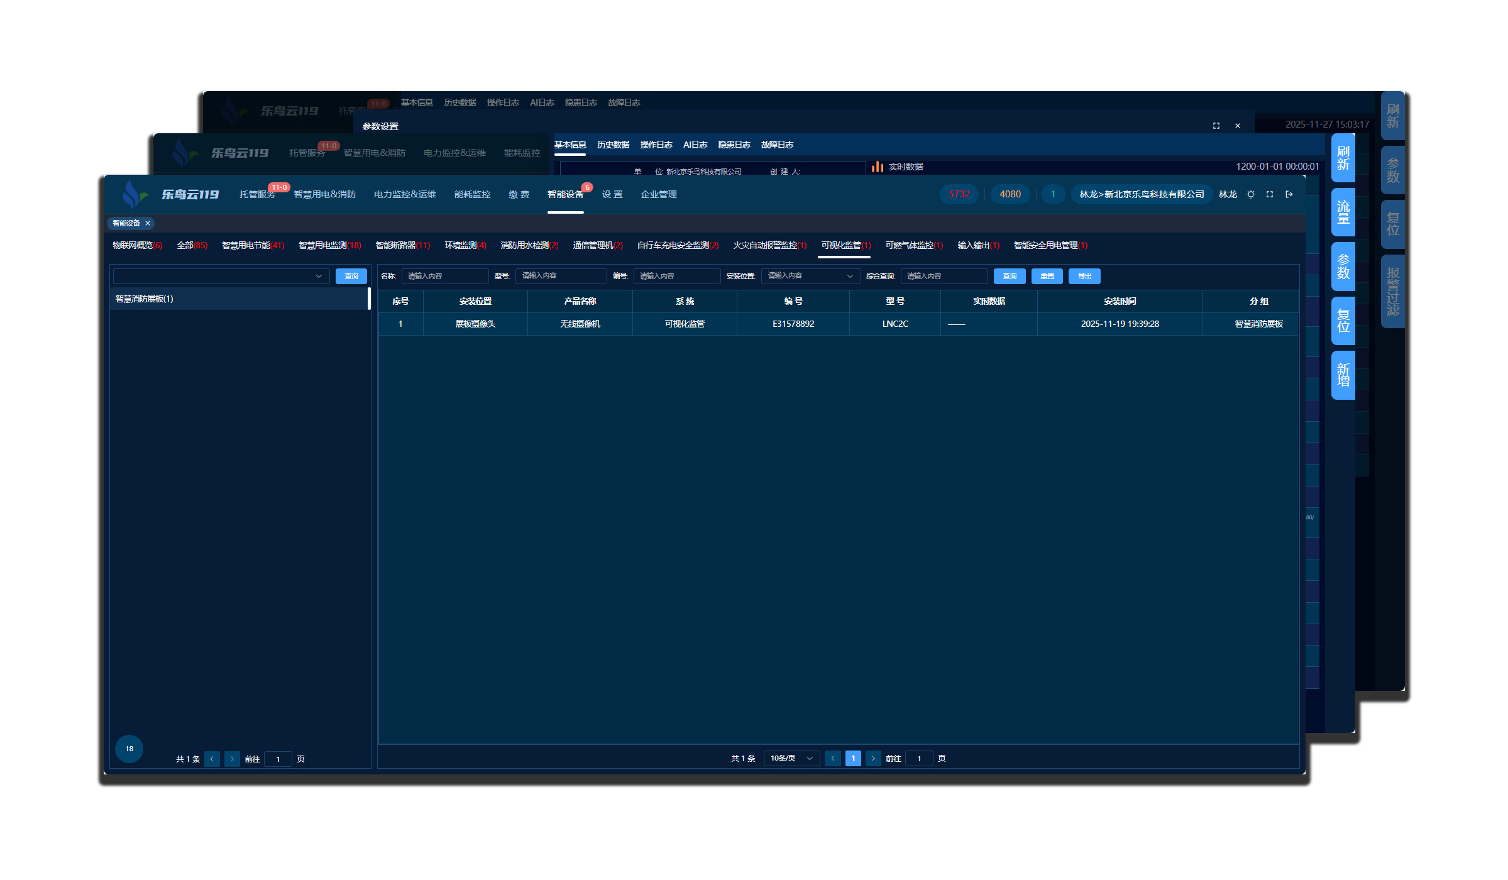Viewport: 1508px width, 880px height.
Task: Expand the 安装位置 dropdown filter
Action: tap(810, 276)
